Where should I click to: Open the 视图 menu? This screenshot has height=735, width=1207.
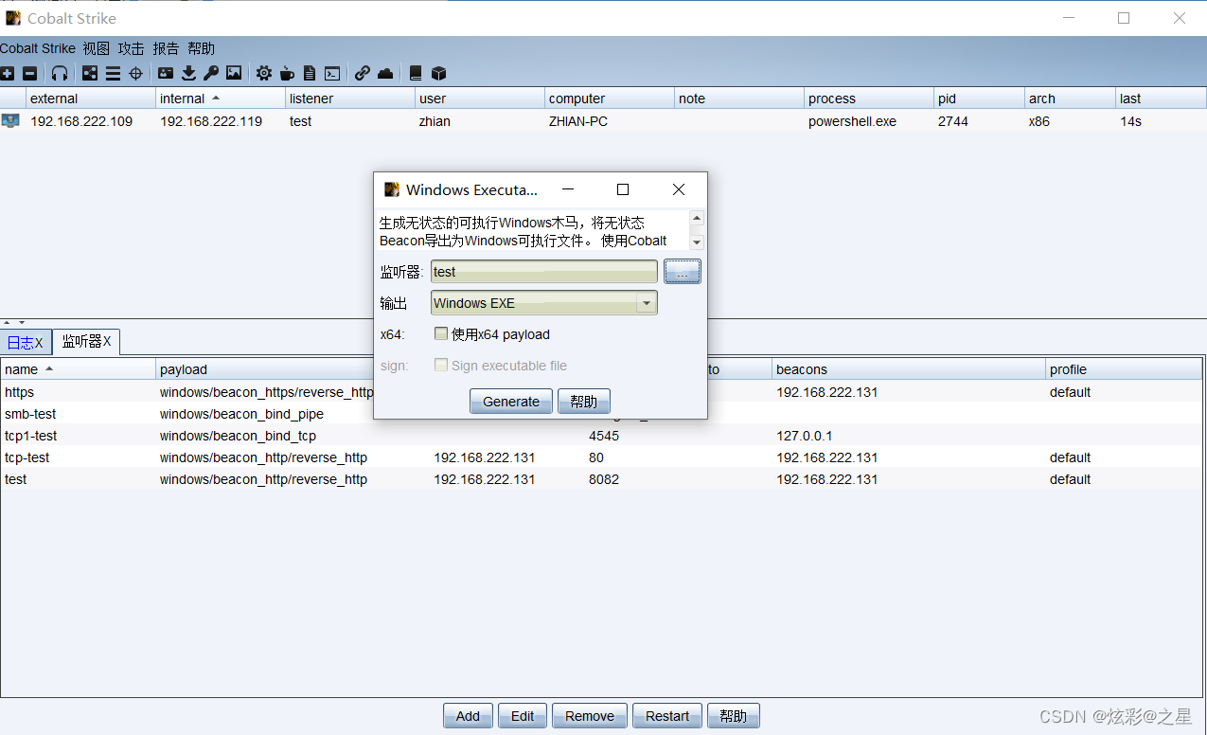point(97,48)
